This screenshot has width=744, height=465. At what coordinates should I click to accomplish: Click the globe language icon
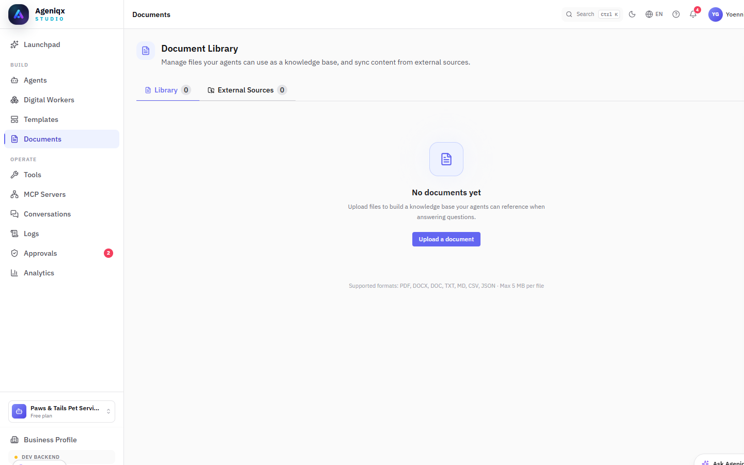[649, 14]
